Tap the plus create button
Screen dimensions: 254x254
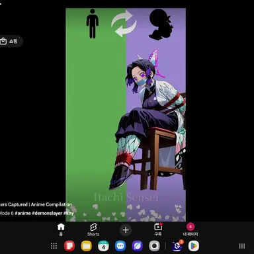tap(126, 230)
